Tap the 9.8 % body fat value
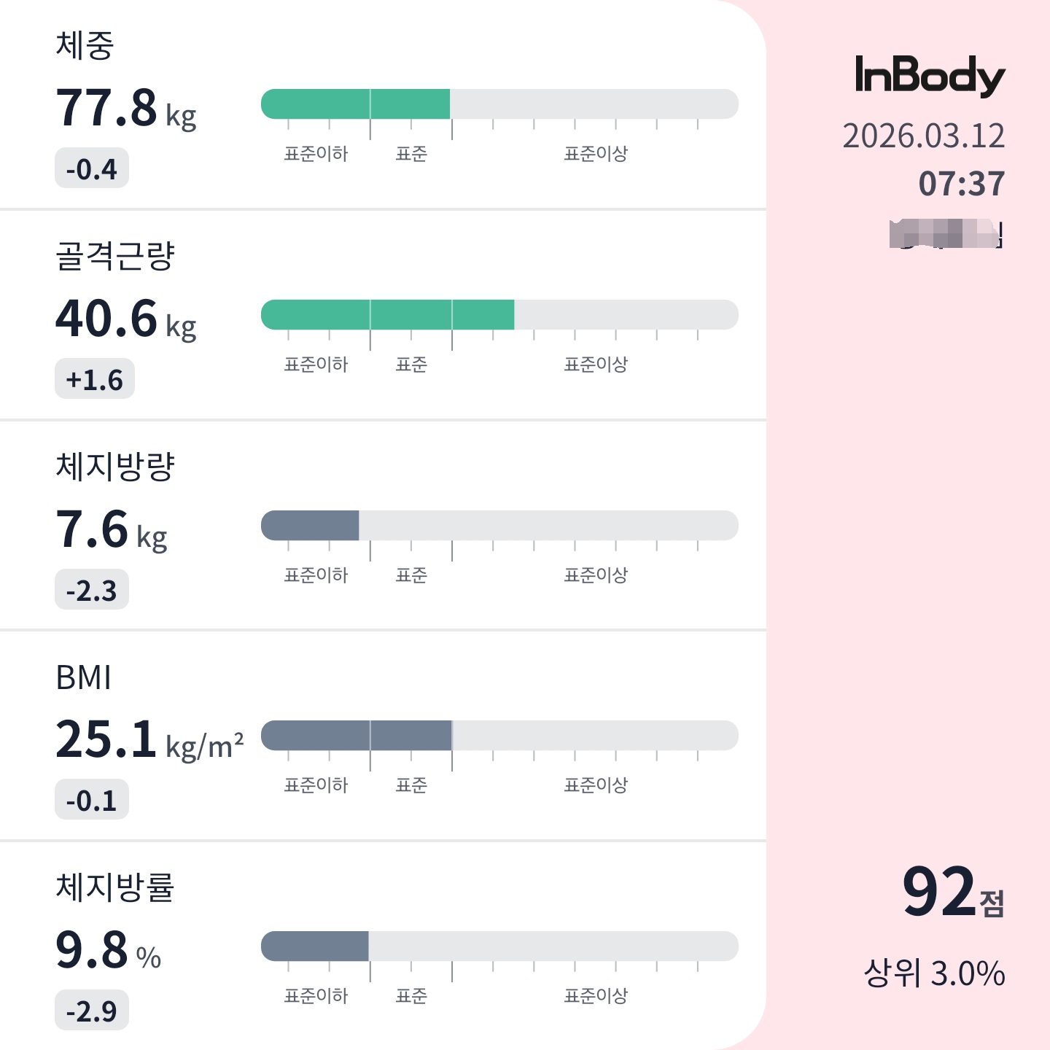 (x=108, y=951)
